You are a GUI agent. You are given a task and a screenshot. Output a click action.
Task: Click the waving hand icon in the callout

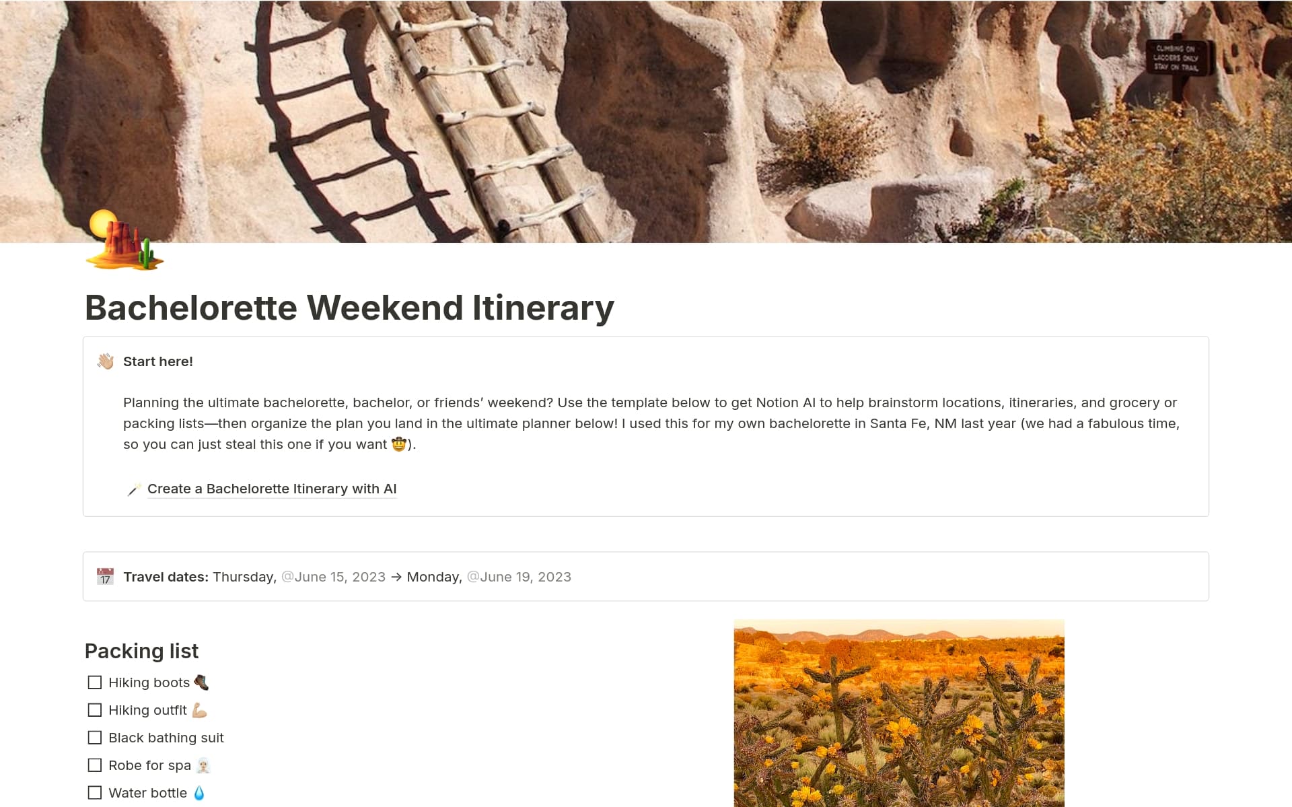(104, 361)
